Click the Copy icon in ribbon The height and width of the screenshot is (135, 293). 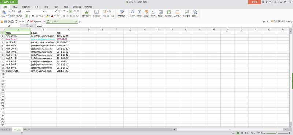point(10,16)
